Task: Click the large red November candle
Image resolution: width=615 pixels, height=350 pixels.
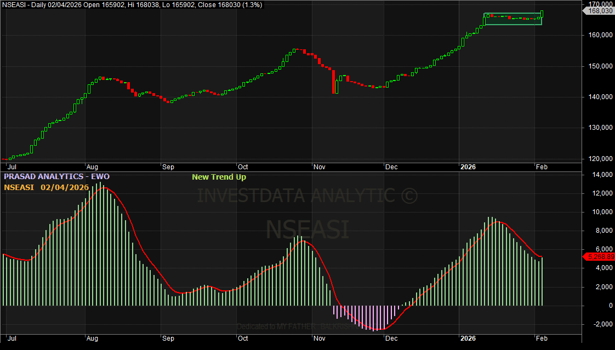Action: coord(333,82)
